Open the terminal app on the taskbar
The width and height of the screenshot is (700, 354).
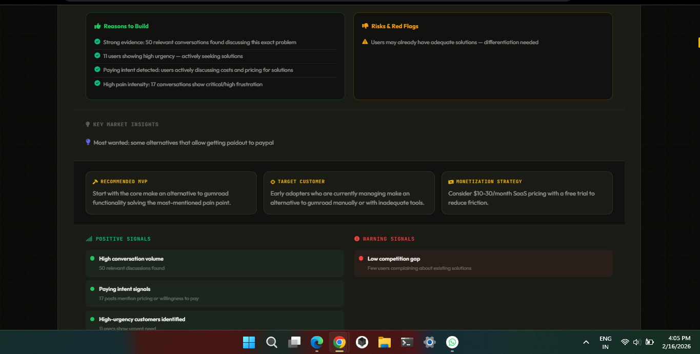(x=407, y=342)
